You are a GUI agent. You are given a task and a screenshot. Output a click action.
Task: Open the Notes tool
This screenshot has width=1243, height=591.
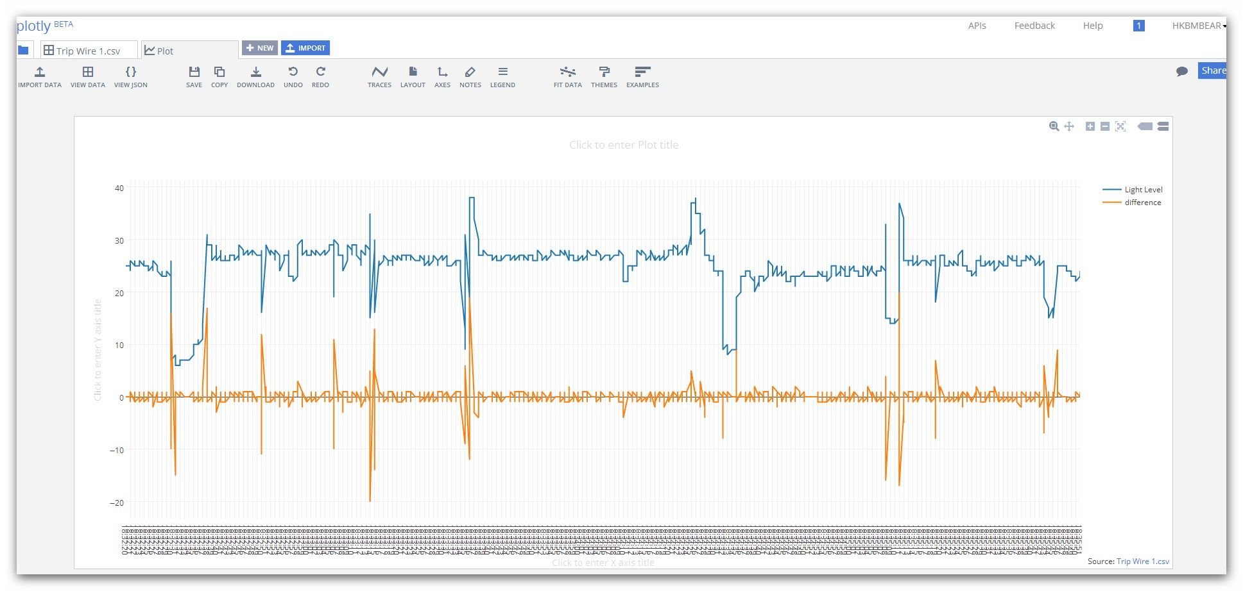click(x=470, y=76)
